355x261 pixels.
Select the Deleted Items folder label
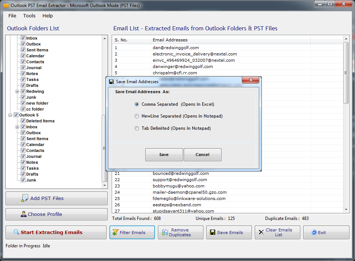[x=40, y=121]
